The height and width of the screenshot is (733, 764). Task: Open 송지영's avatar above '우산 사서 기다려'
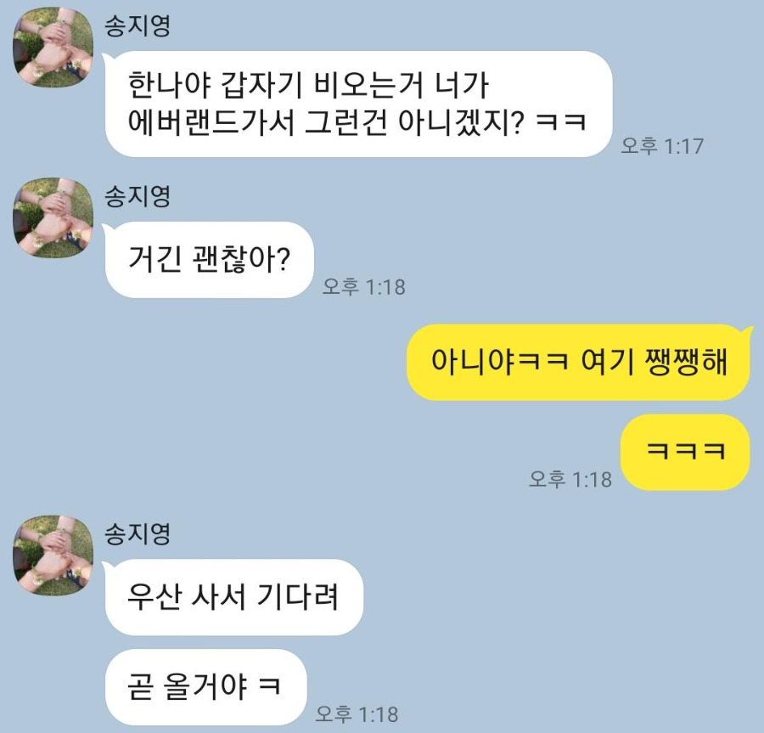[53, 555]
